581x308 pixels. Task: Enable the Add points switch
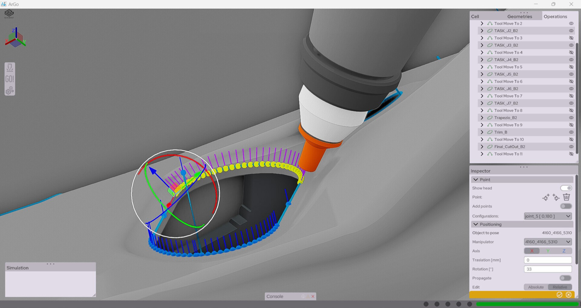click(566, 206)
